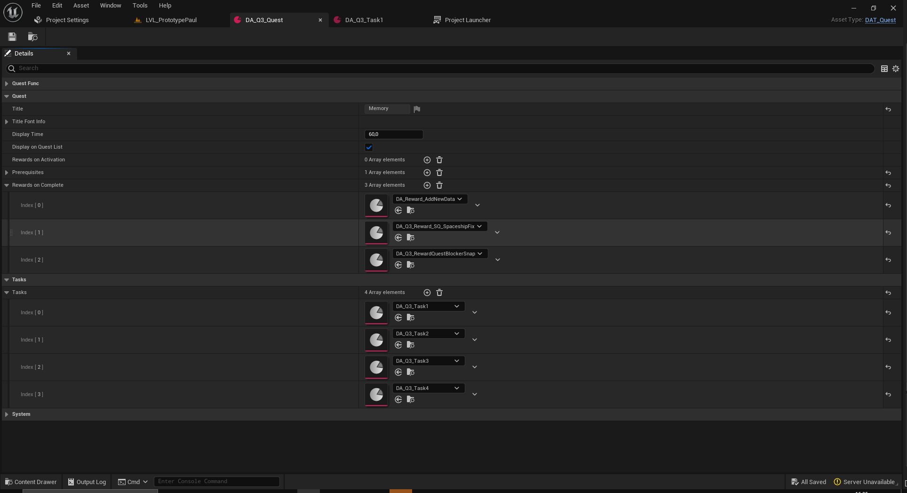Viewport: 907px width, 493px height.
Task: Click Browse to asset icon in toolbar
Action: click(32, 37)
